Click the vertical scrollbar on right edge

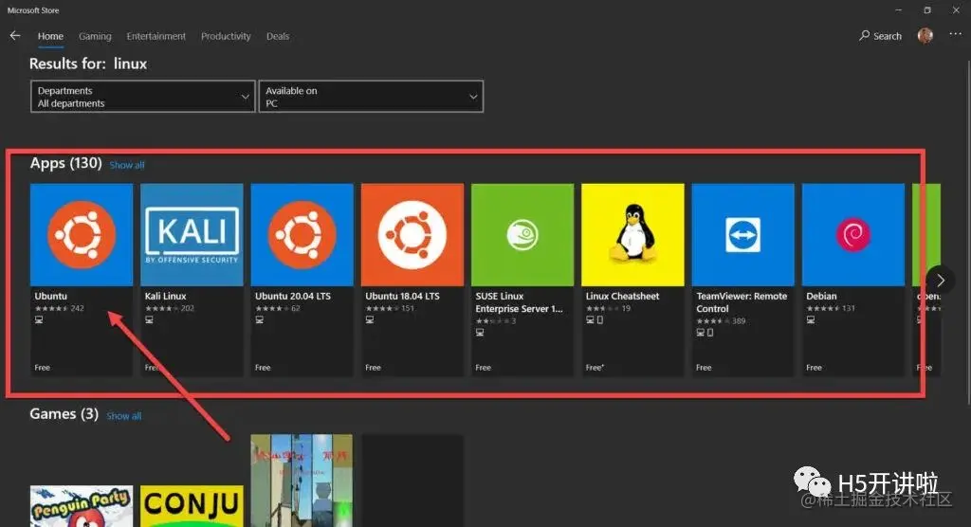coord(968,232)
